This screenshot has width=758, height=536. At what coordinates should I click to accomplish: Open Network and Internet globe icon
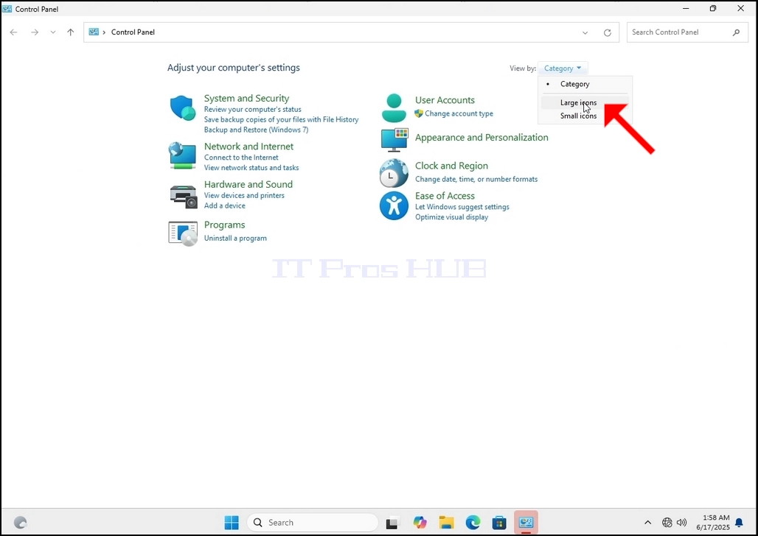[183, 155]
